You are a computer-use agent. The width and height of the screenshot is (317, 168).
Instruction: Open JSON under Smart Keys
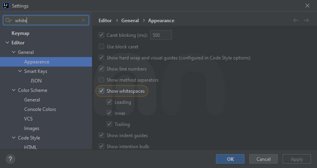pyautogui.click(x=36, y=81)
